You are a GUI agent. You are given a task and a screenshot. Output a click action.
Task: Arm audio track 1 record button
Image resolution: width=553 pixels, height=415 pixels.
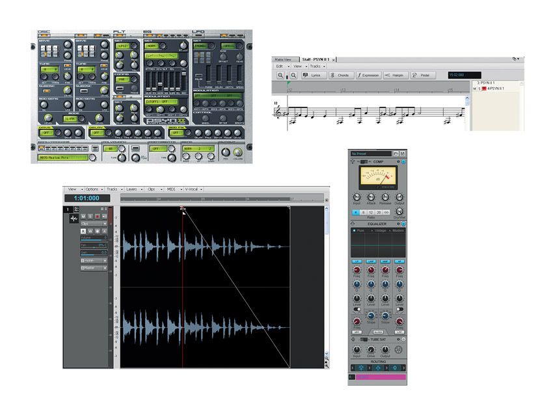click(x=98, y=216)
